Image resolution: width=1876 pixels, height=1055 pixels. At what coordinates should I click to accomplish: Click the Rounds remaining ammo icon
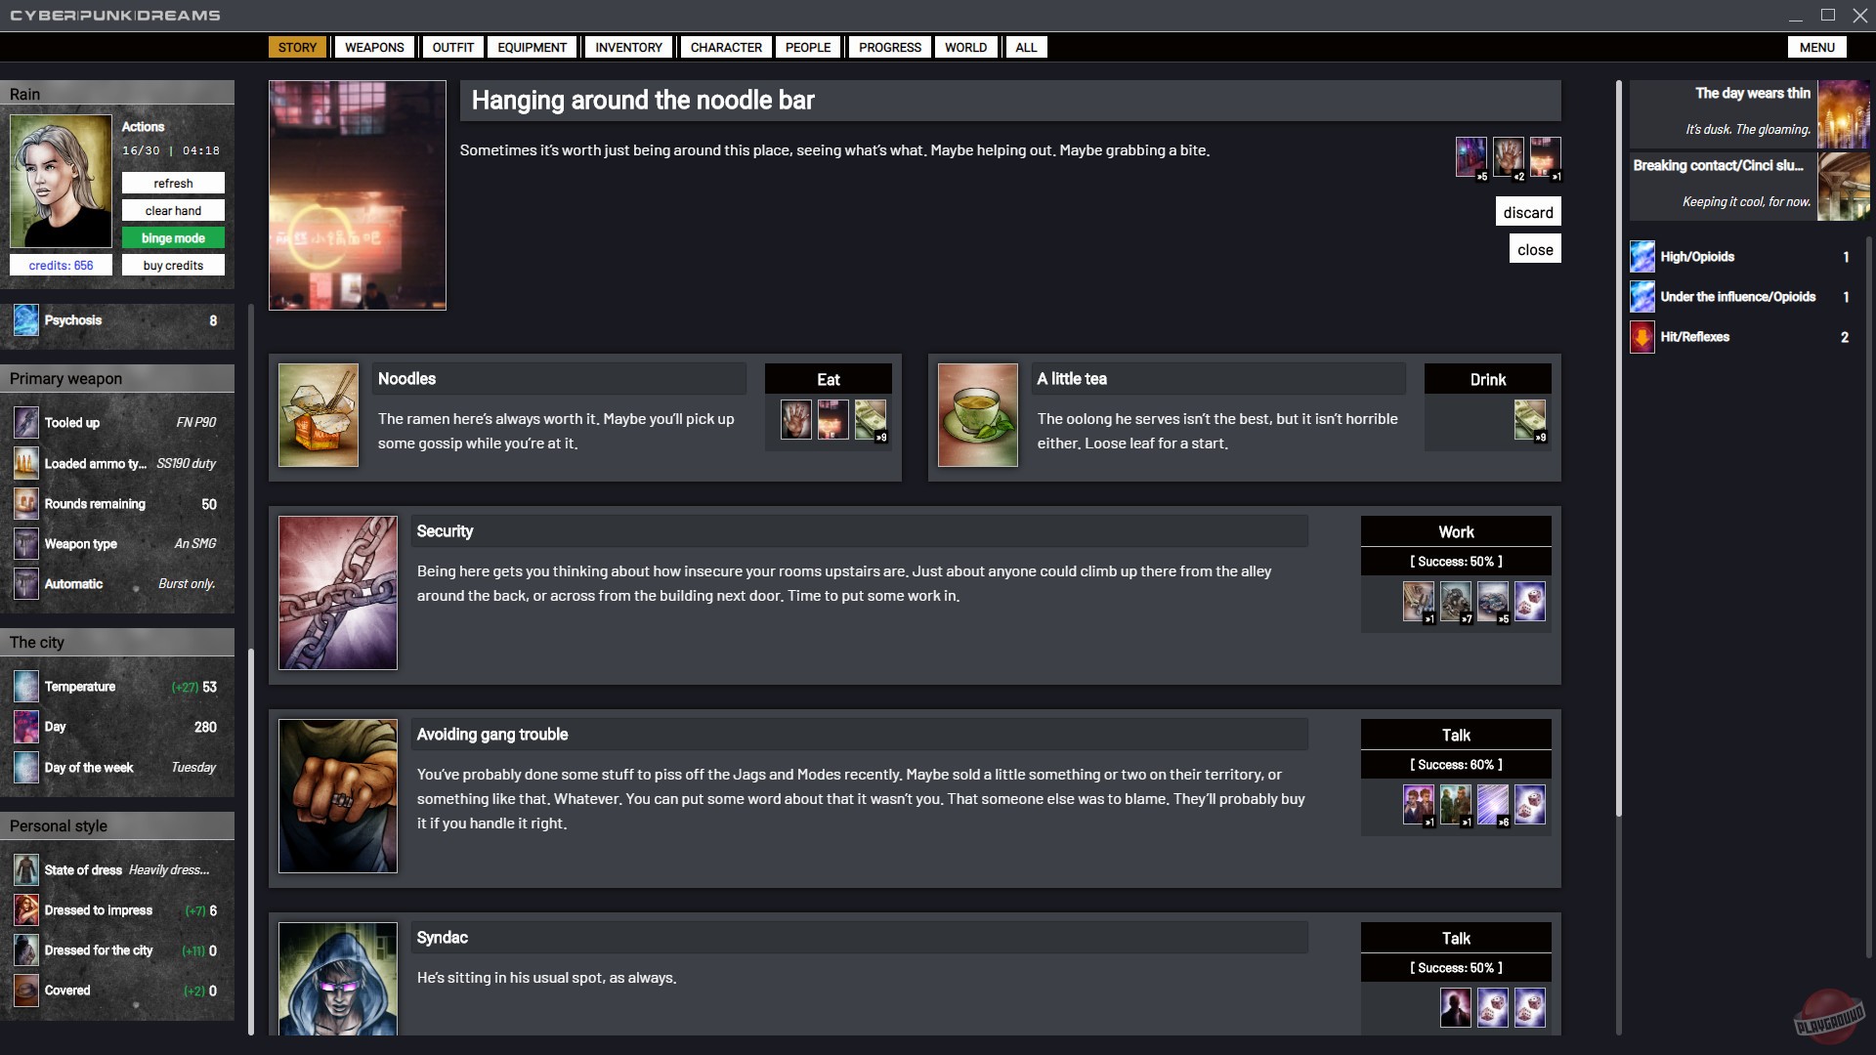click(26, 504)
